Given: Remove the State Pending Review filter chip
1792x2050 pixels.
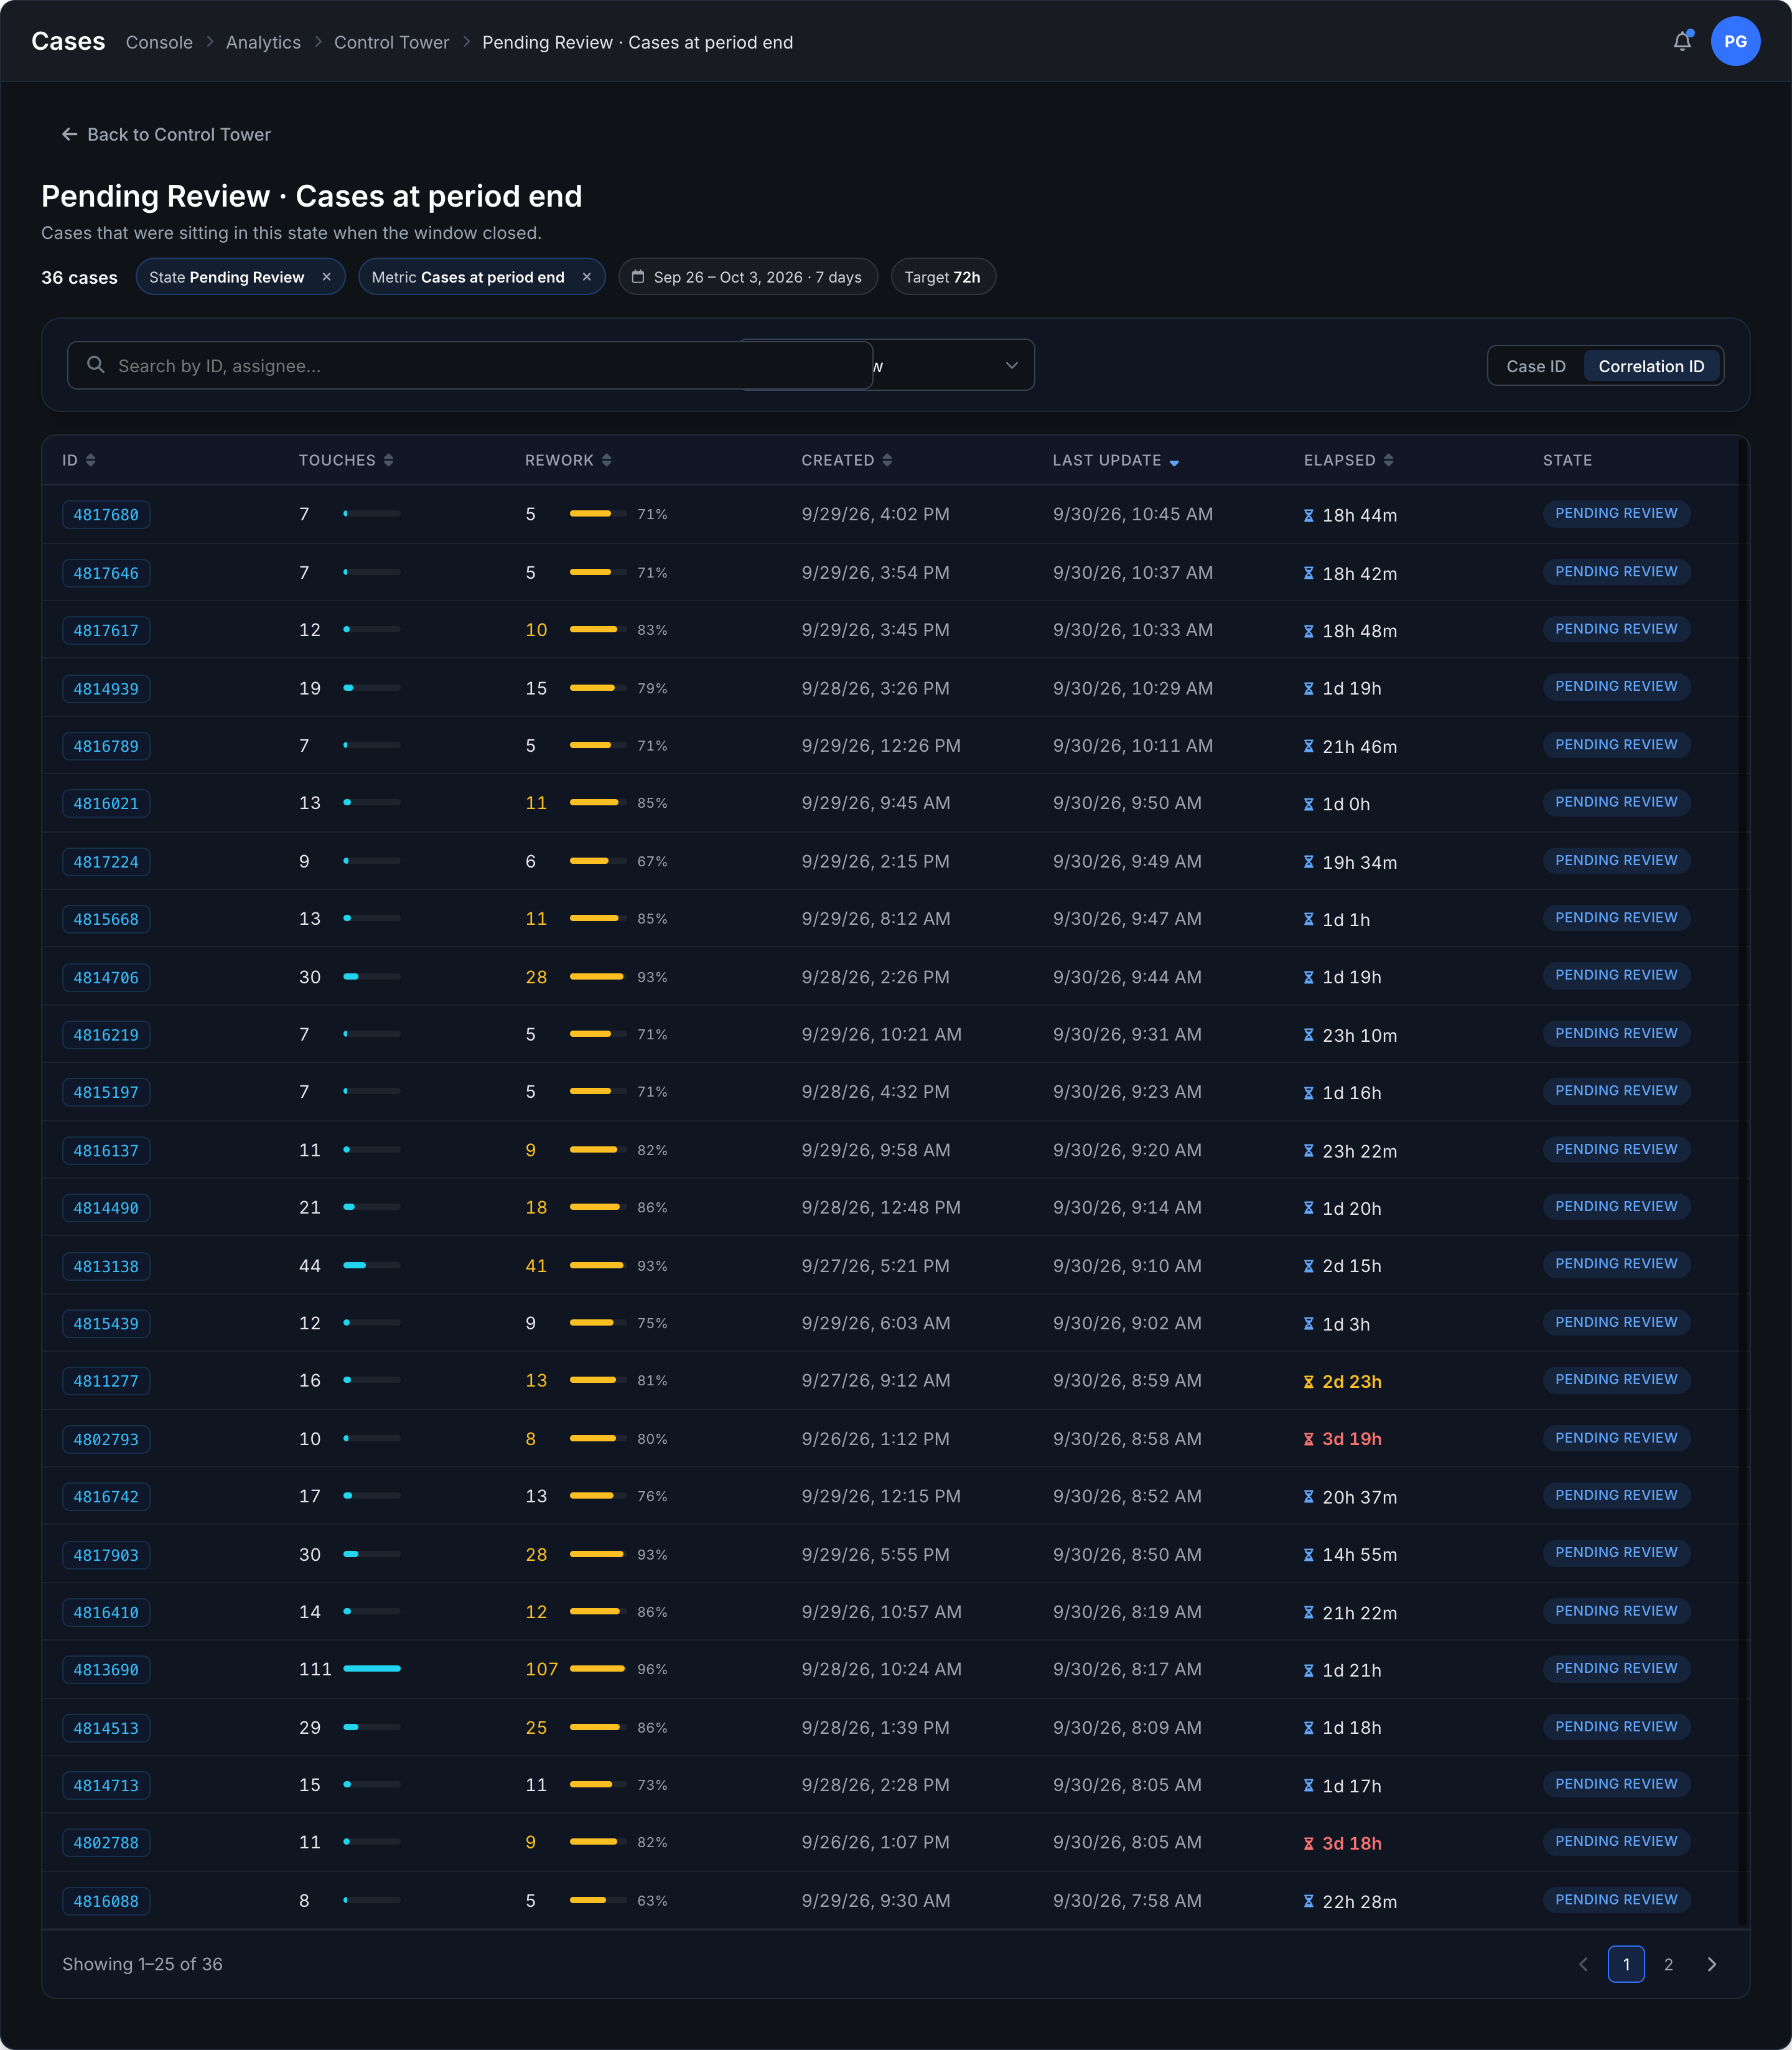Looking at the screenshot, I should click(326, 277).
